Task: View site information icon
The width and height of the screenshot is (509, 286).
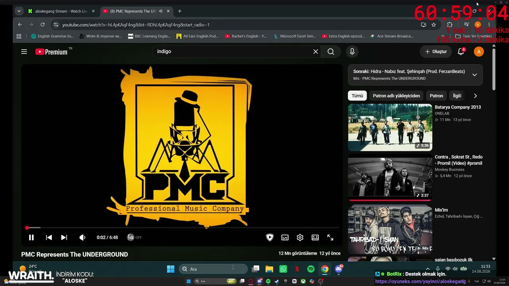Action: (x=56, y=25)
